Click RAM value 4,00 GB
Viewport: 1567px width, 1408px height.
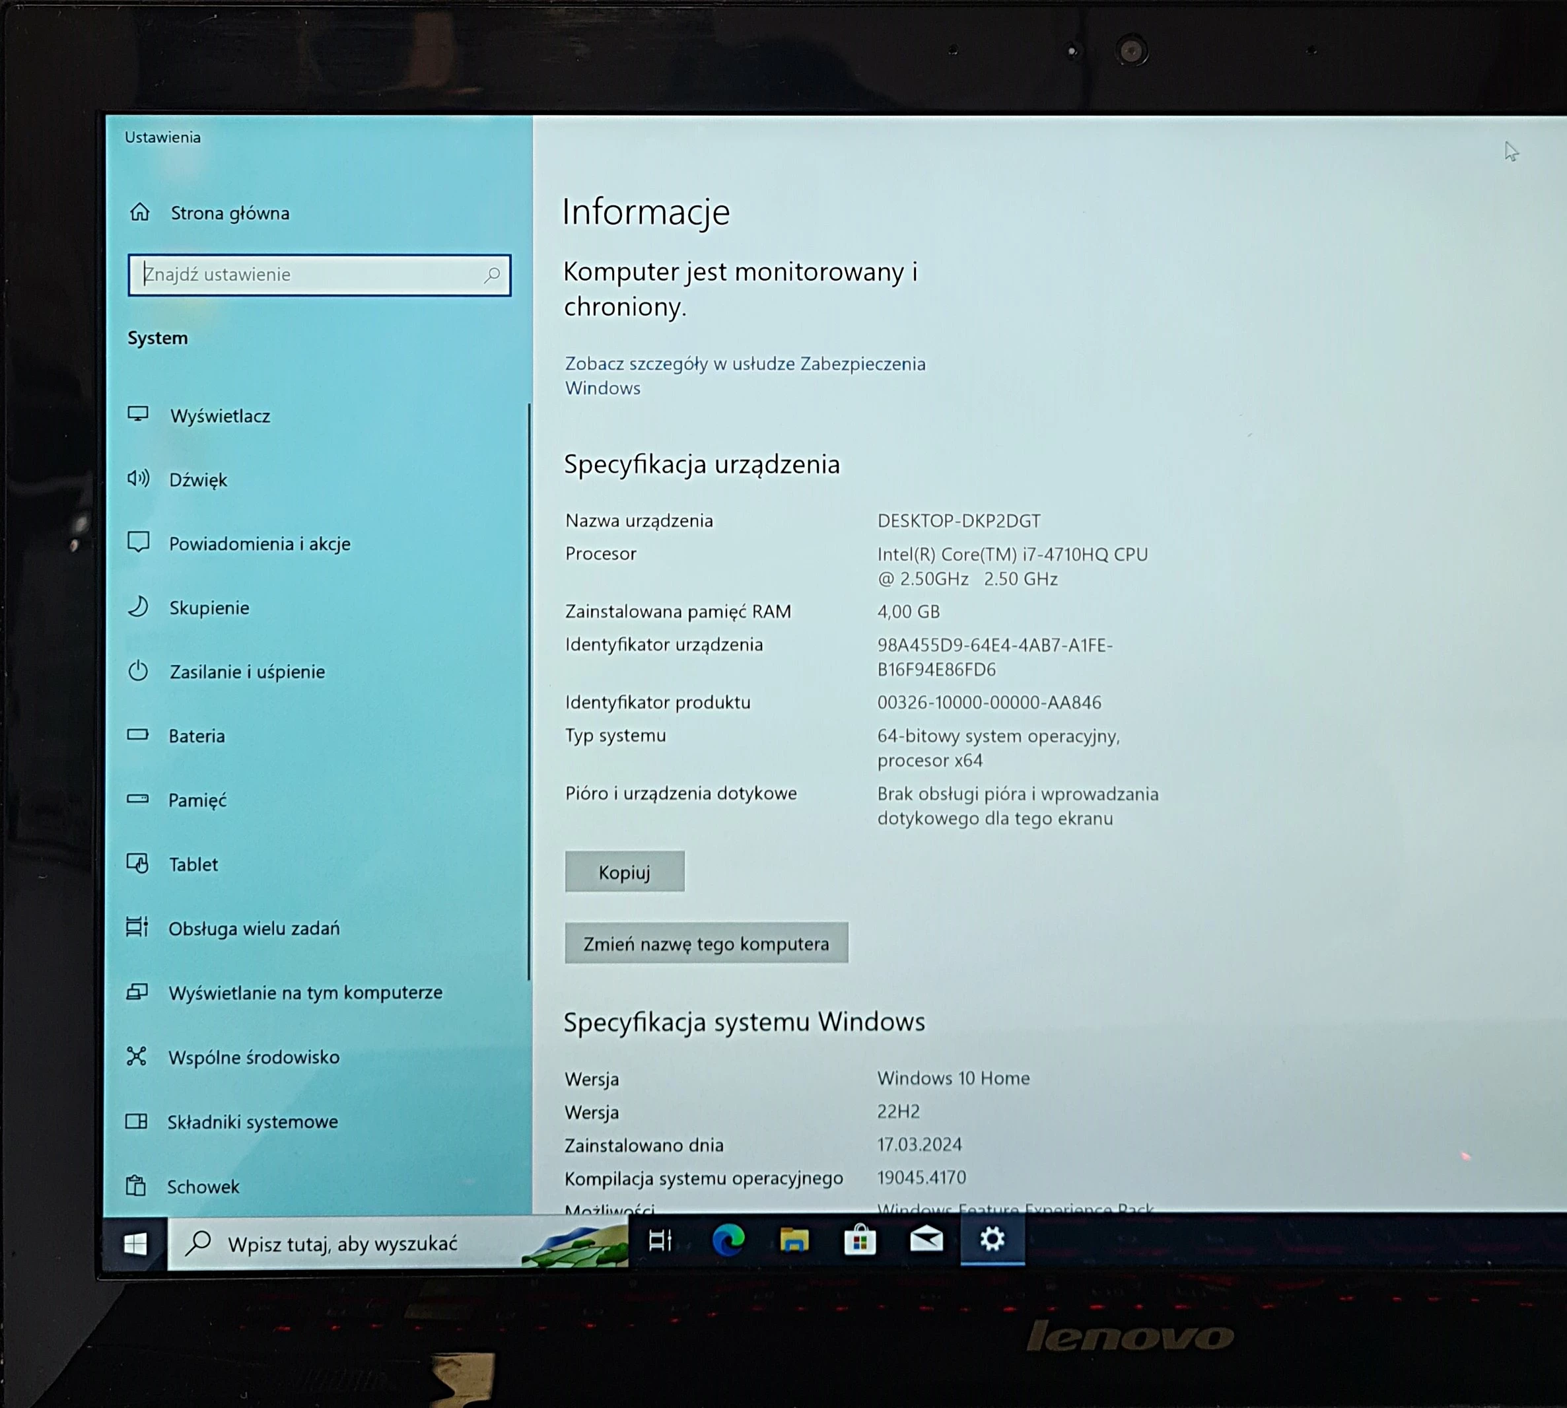point(909,611)
